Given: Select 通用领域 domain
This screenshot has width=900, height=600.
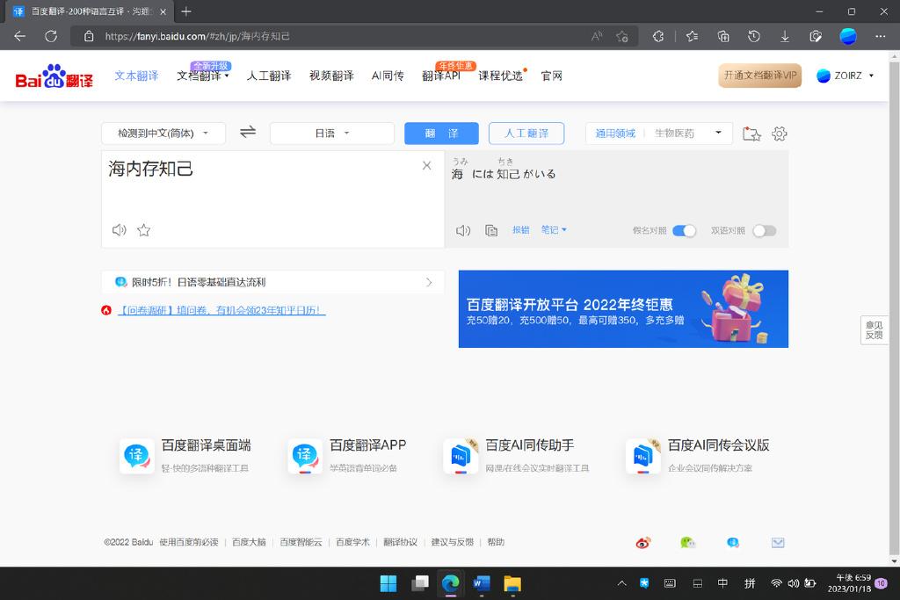Looking at the screenshot, I should [x=615, y=133].
